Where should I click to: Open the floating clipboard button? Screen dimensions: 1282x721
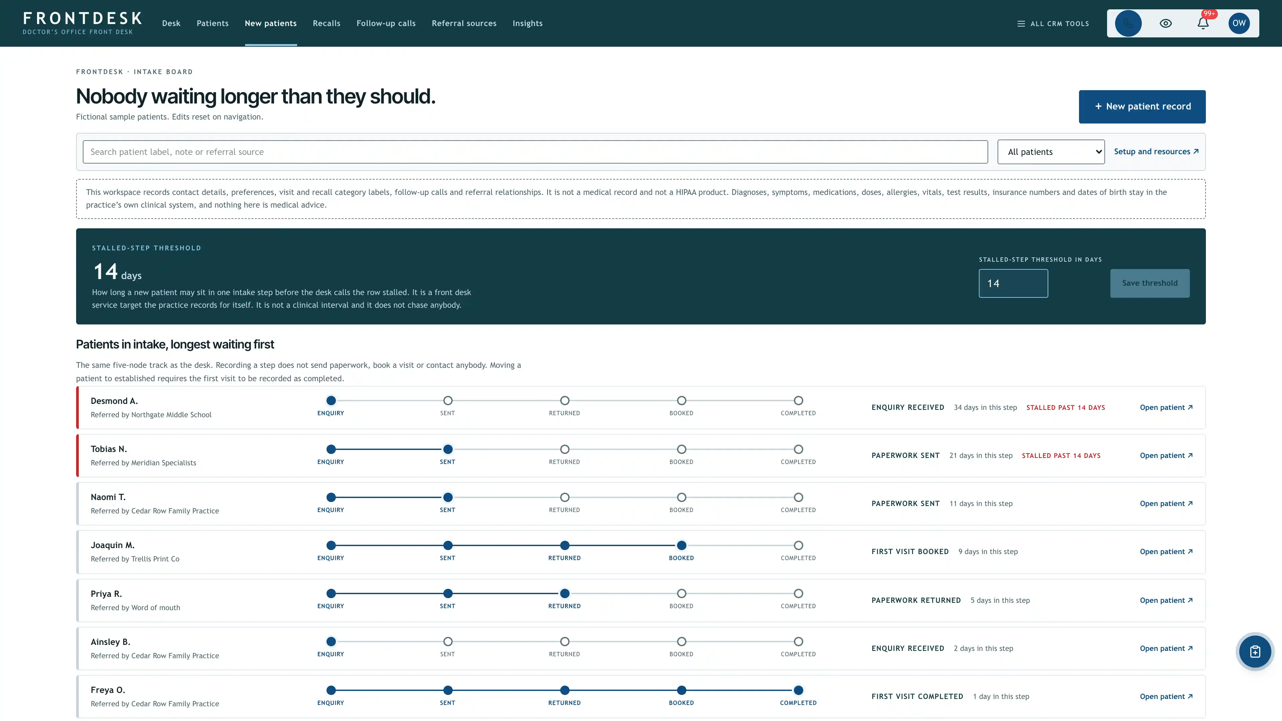pyautogui.click(x=1255, y=651)
